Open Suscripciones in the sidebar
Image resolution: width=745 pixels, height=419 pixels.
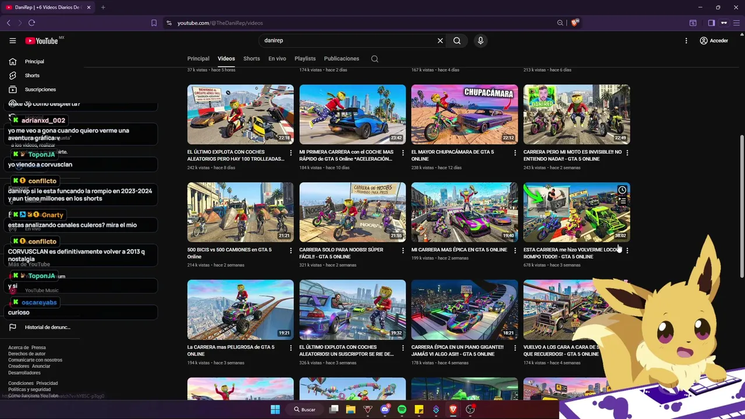pos(40,90)
